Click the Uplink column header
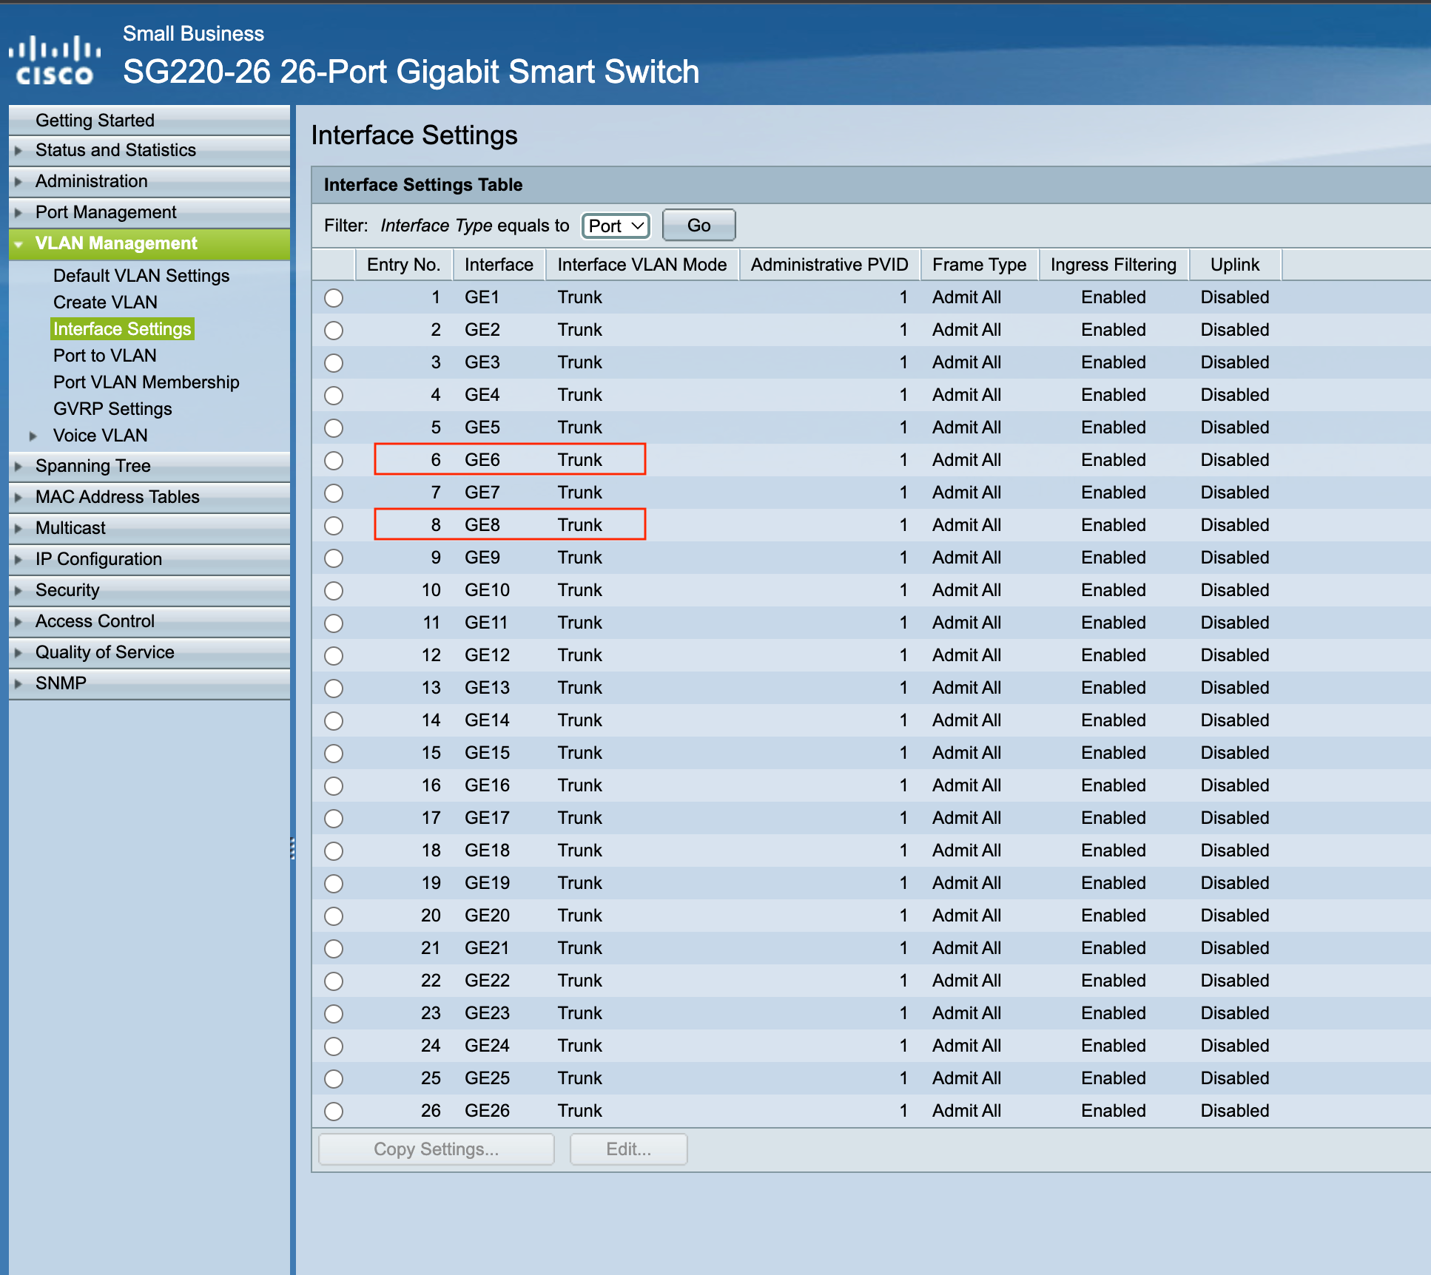 point(1235,265)
